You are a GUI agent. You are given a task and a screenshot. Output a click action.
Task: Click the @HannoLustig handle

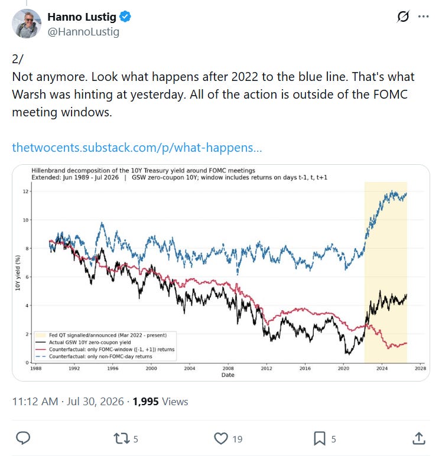click(83, 32)
